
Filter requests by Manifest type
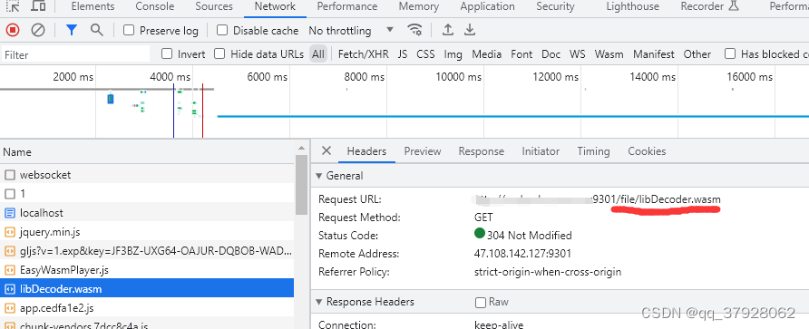coord(654,54)
